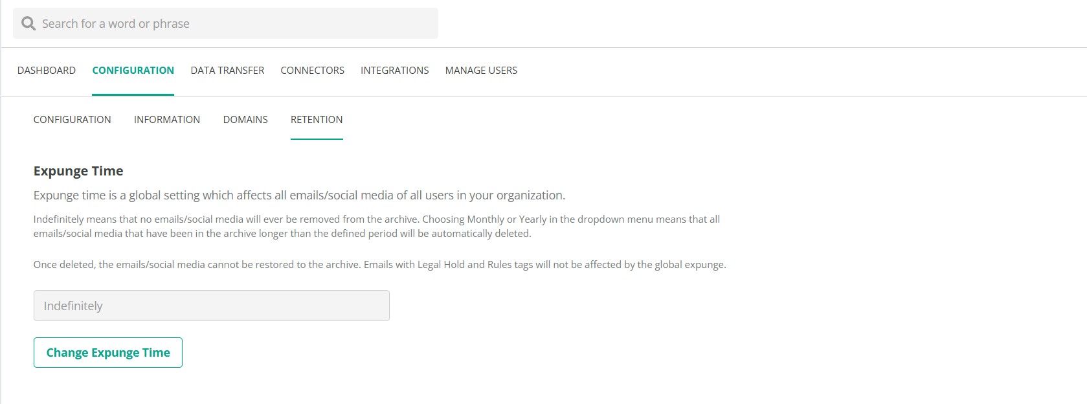The image size is (1087, 404).
Task: Switch to the DOMAINS sub-tab
Action: coord(245,120)
